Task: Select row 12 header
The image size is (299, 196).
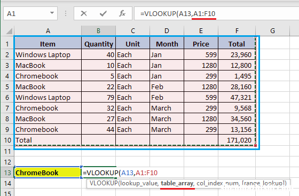Action: pyautogui.click(x=7, y=162)
